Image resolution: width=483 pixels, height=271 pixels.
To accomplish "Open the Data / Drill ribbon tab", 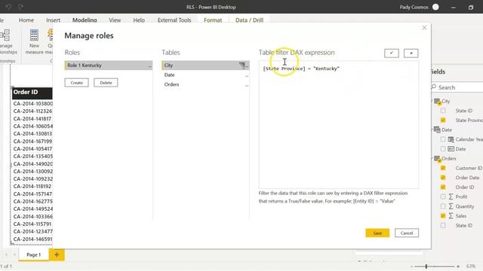I will (249, 20).
